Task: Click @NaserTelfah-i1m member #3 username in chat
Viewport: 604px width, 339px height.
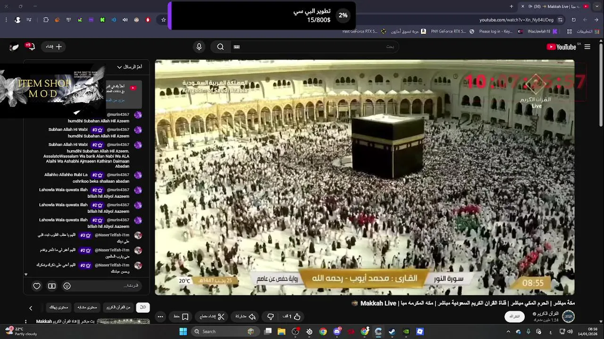Action: pos(112,235)
